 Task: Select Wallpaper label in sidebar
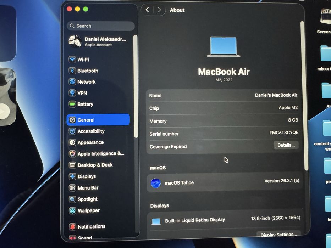(89, 210)
